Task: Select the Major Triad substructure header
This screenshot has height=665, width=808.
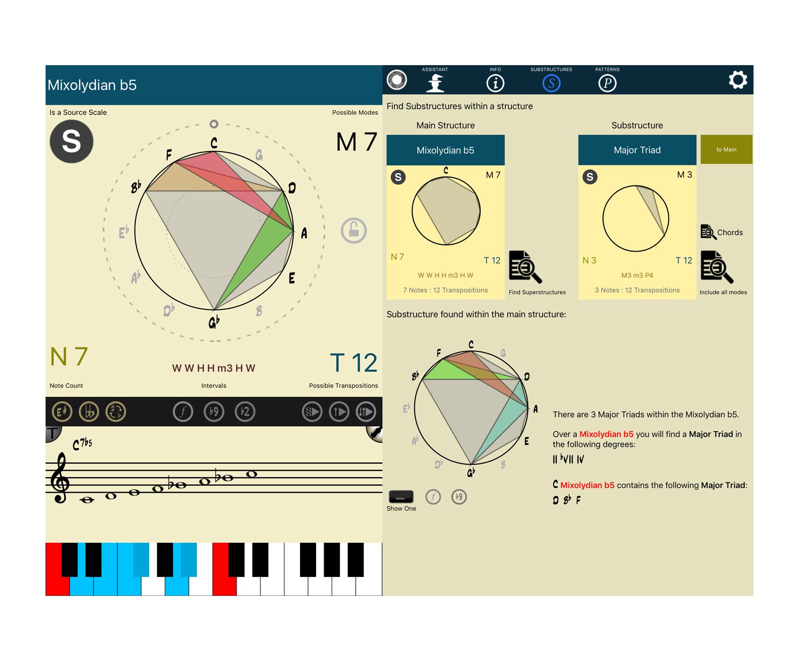Action: coord(637,150)
